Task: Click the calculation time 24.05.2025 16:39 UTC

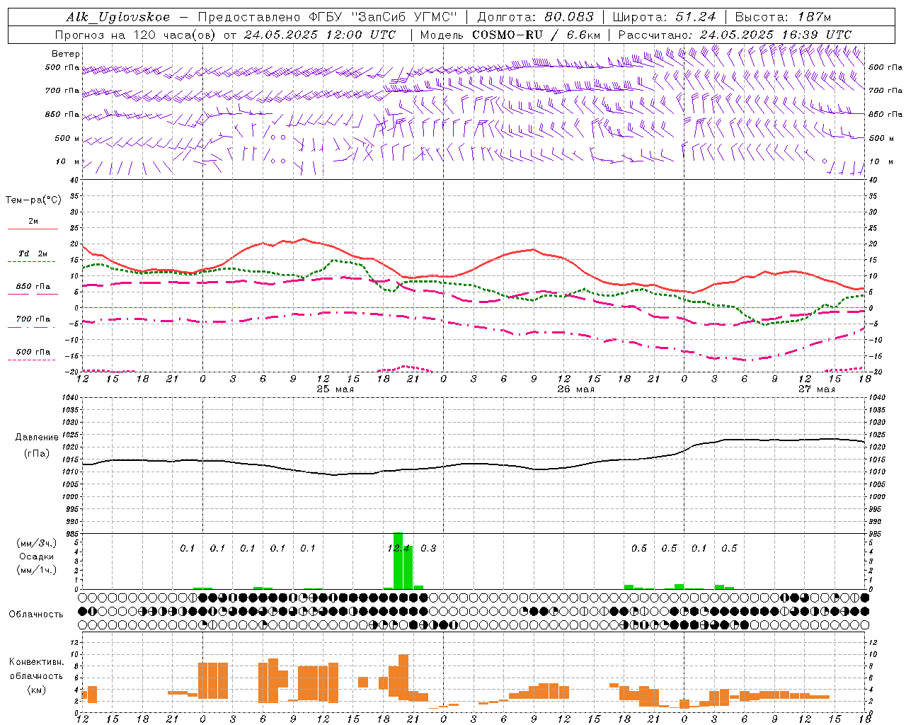Action: click(776, 35)
